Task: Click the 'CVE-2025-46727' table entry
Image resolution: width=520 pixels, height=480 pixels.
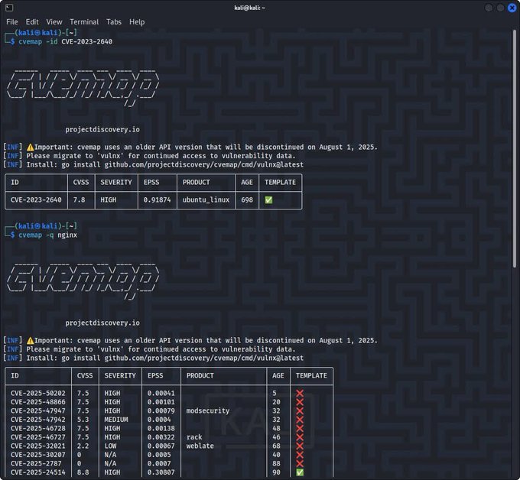Action: [x=38, y=437]
